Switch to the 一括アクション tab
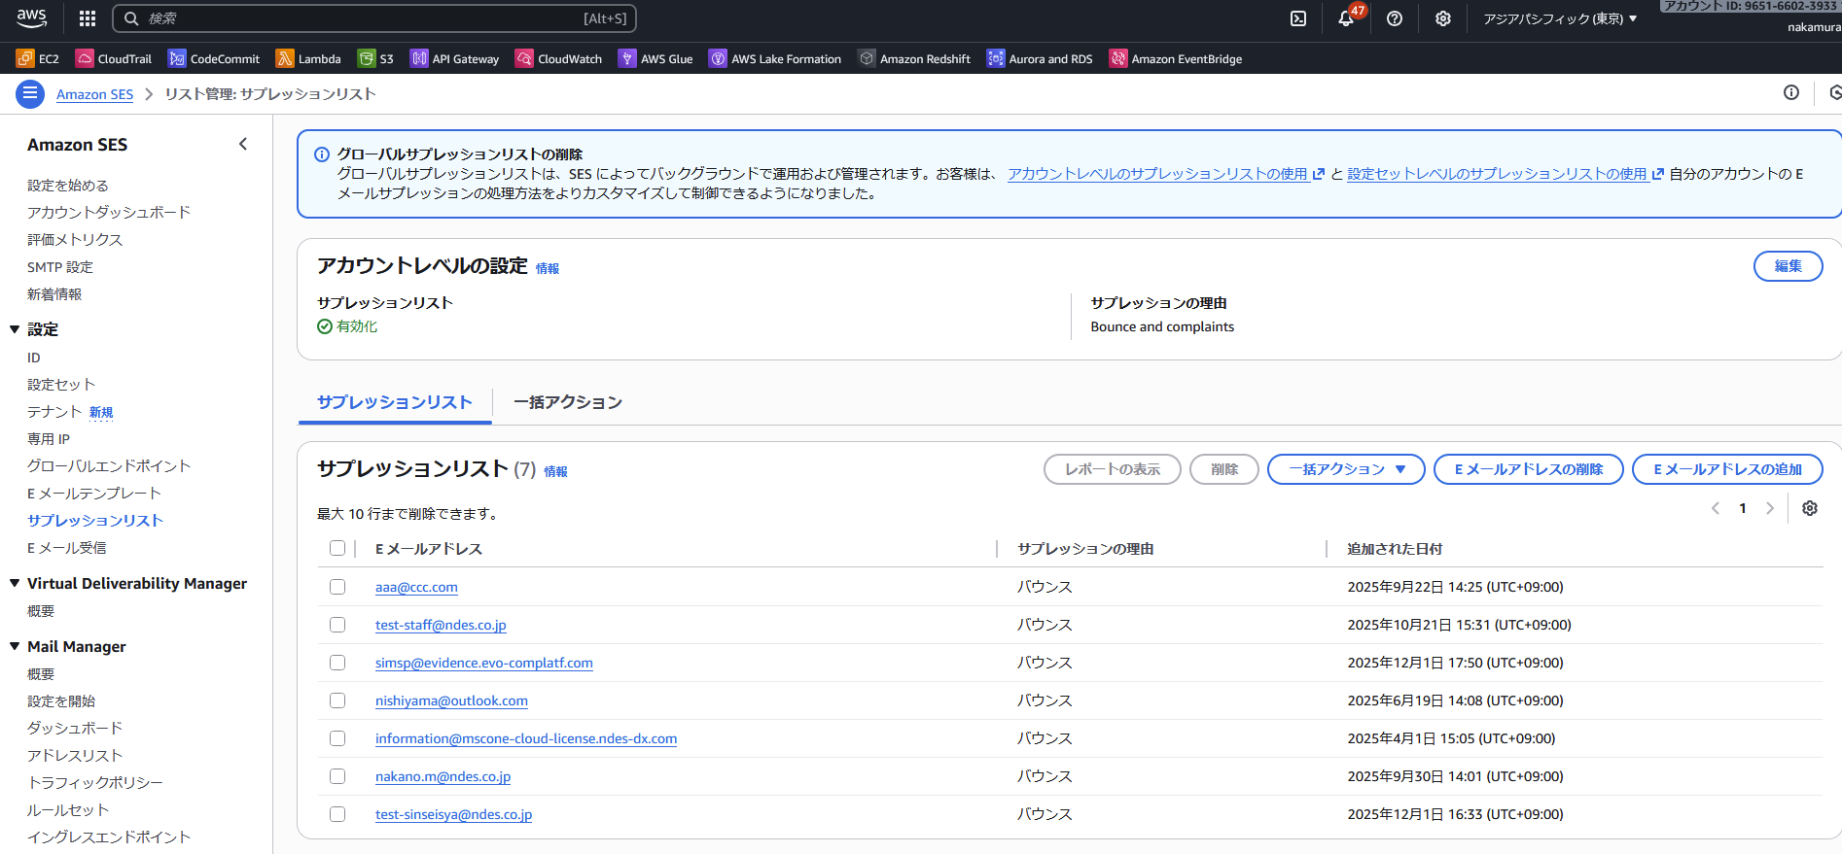Viewport: 1842px width, 854px height. coord(568,402)
